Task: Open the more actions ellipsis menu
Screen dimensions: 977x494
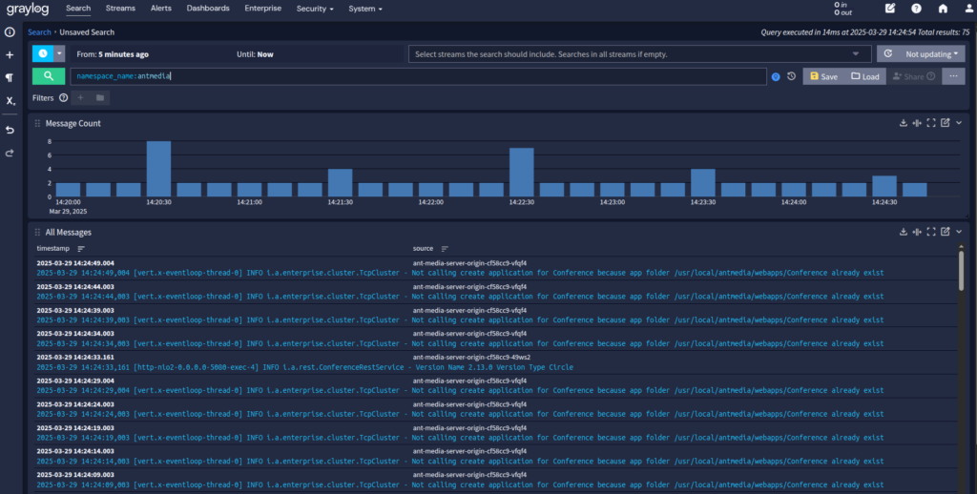Action: pyautogui.click(x=953, y=76)
